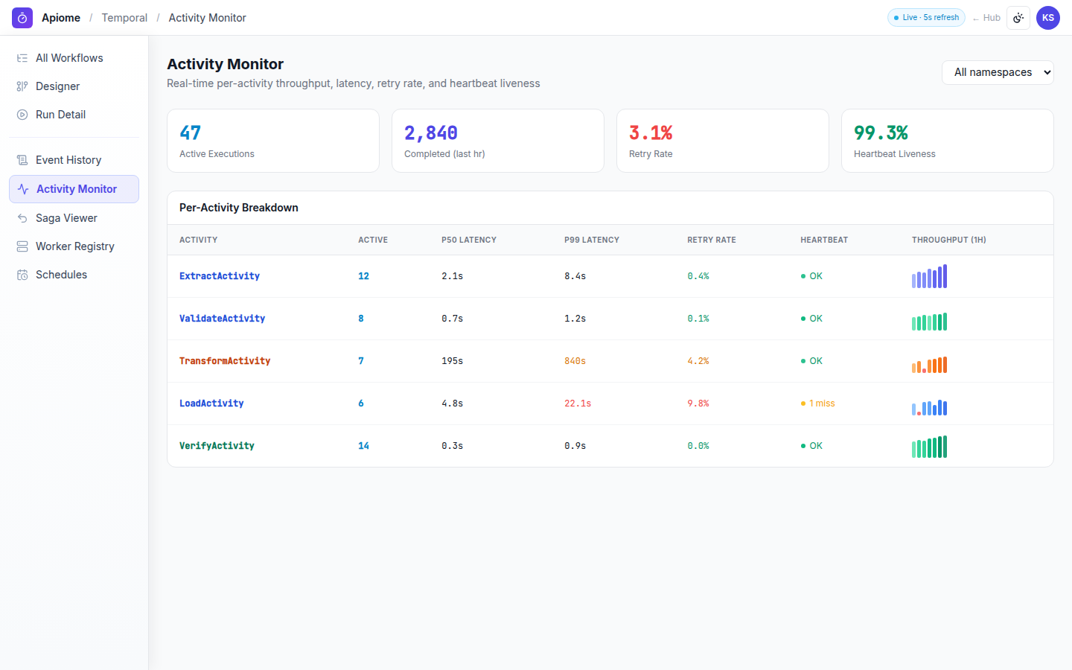Open the All namespaces dropdown
The height and width of the screenshot is (670, 1072).
pos(998,72)
